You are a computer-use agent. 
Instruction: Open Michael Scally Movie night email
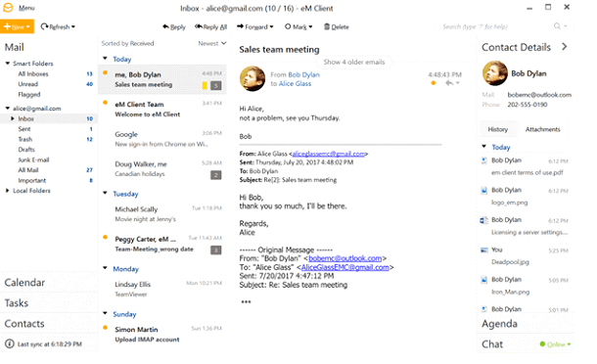point(163,214)
